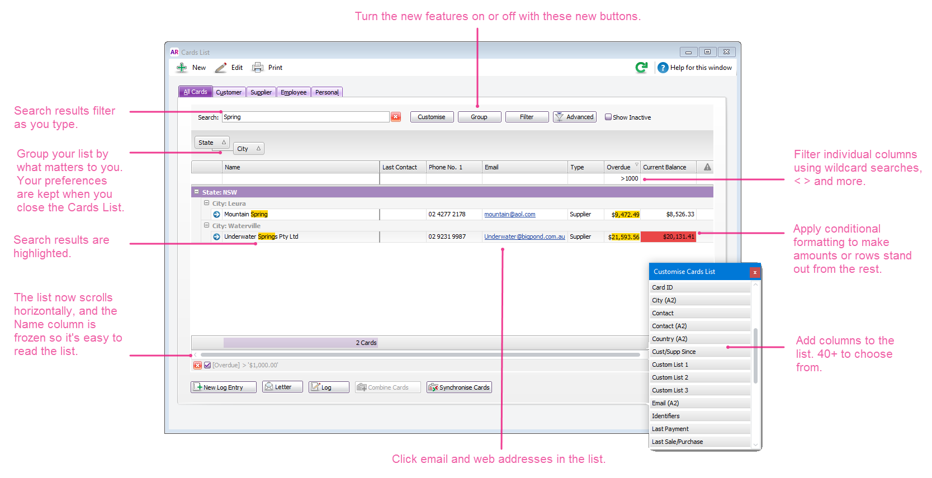Open the Supplier tab
Viewport: 932px width, 478px height.
(261, 92)
